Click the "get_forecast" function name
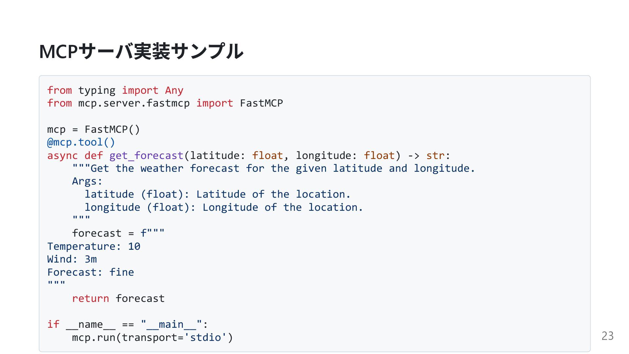 click(146, 155)
